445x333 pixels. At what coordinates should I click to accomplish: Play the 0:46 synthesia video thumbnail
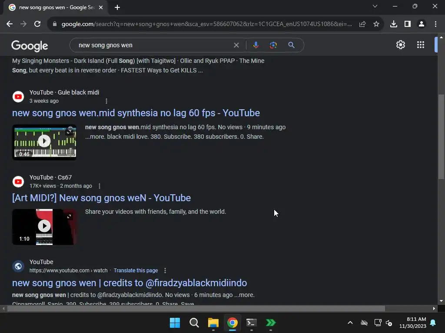(x=44, y=142)
